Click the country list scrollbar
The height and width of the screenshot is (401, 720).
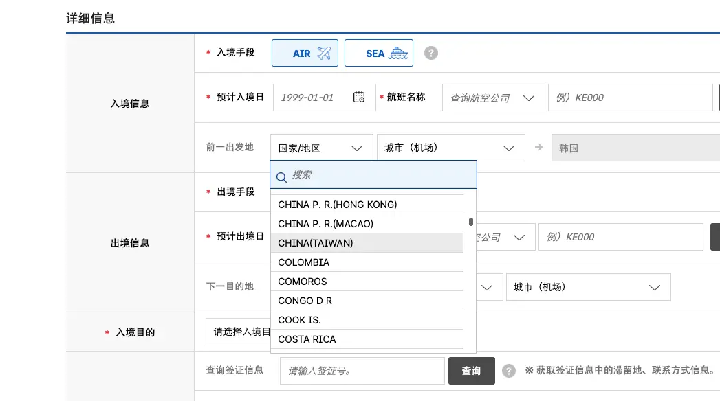tap(470, 220)
